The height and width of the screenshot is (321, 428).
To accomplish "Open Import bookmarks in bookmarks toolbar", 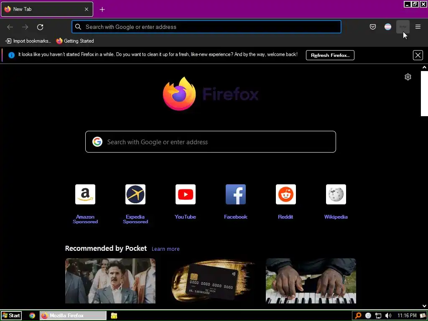I will (28, 41).
